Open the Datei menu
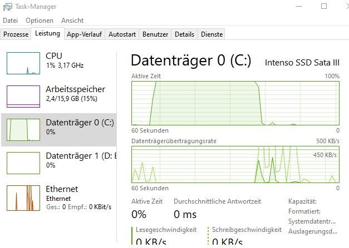Viewport: 349px width, 248px height. tap(11, 21)
